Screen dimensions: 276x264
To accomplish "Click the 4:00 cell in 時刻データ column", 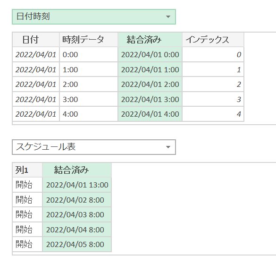I will [89, 114].
